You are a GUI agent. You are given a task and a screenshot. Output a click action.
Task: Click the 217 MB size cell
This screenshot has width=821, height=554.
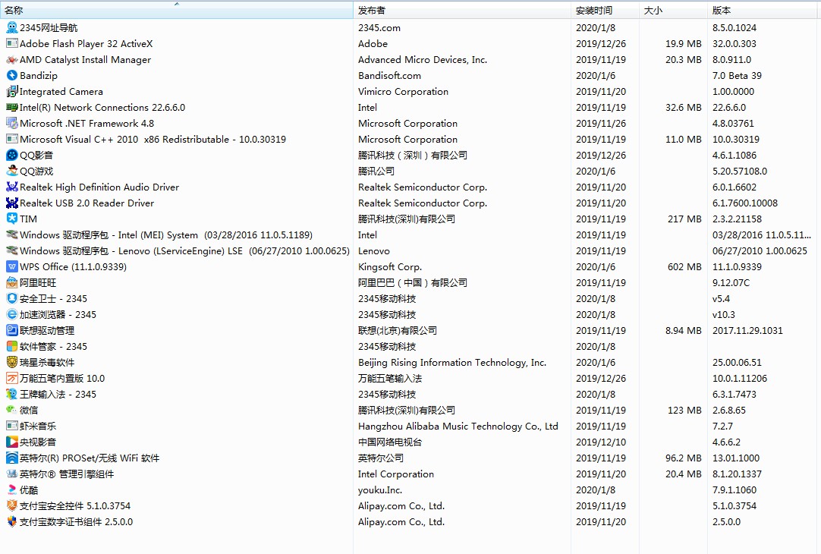click(x=684, y=219)
